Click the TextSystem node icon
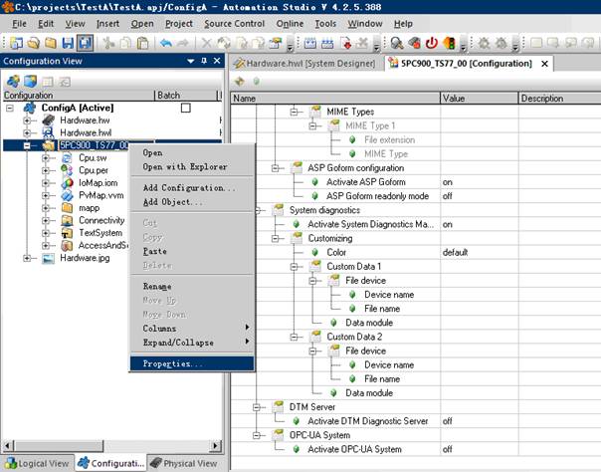 [67, 233]
